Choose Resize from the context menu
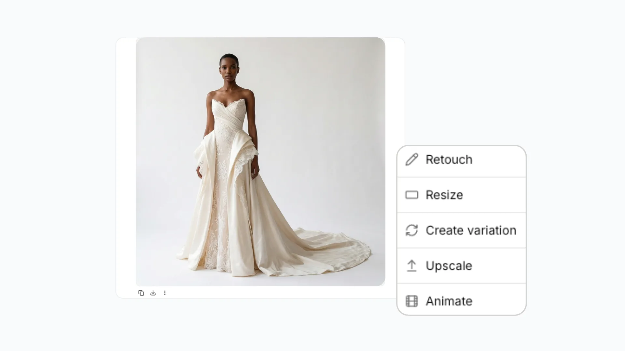625x351 pixels. (444, 195)
